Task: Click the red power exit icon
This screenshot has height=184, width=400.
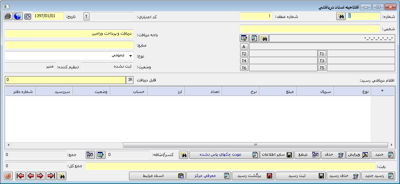Action: click(x=8, y=176)
